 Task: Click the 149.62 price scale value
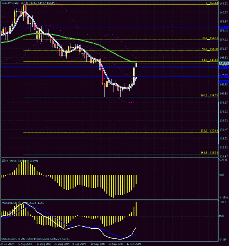224,57
